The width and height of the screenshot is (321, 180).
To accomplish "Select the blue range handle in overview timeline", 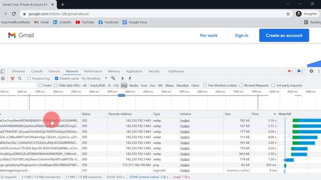I will click(x=121, y=95).
